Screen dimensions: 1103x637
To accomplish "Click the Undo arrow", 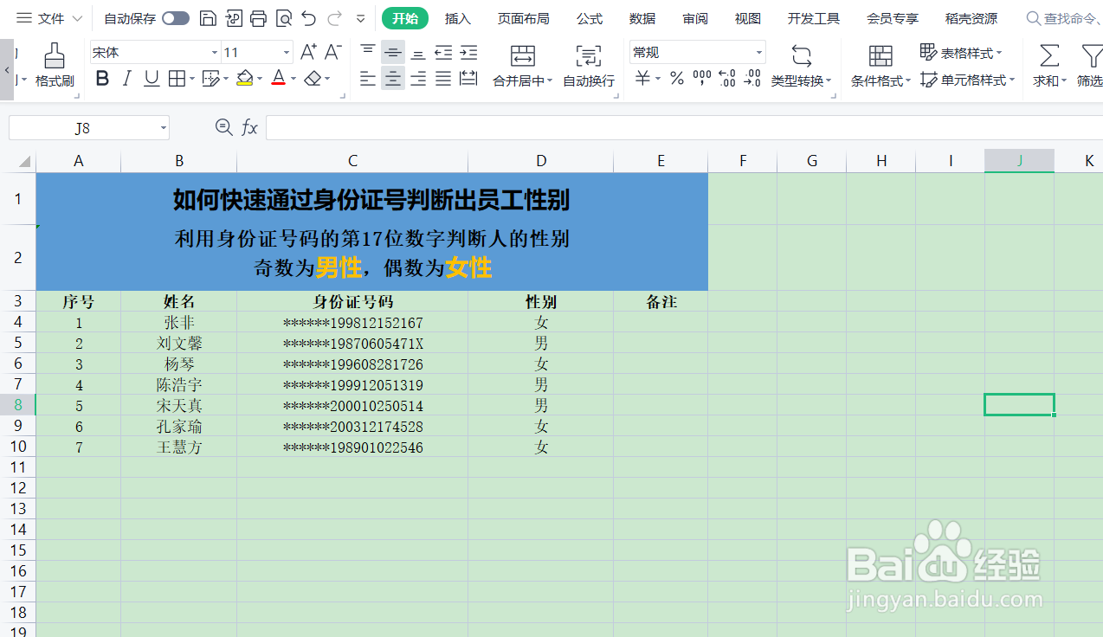I will 309,18.
